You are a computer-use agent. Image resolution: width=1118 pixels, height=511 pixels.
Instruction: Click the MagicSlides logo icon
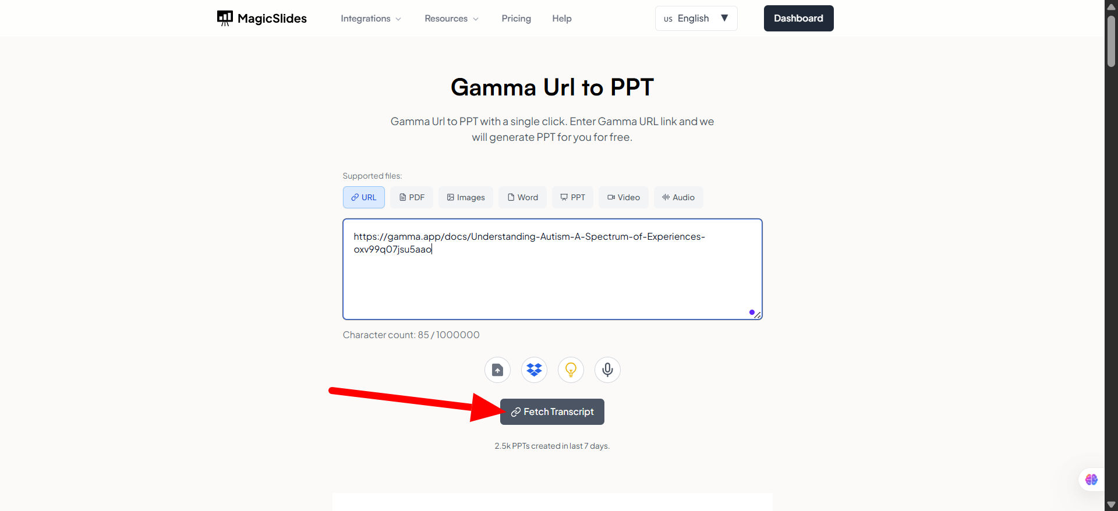(225, 18)
